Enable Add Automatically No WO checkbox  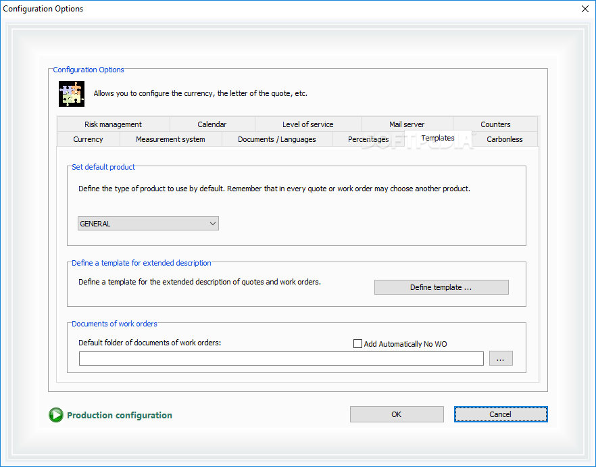tap(357, 344)
